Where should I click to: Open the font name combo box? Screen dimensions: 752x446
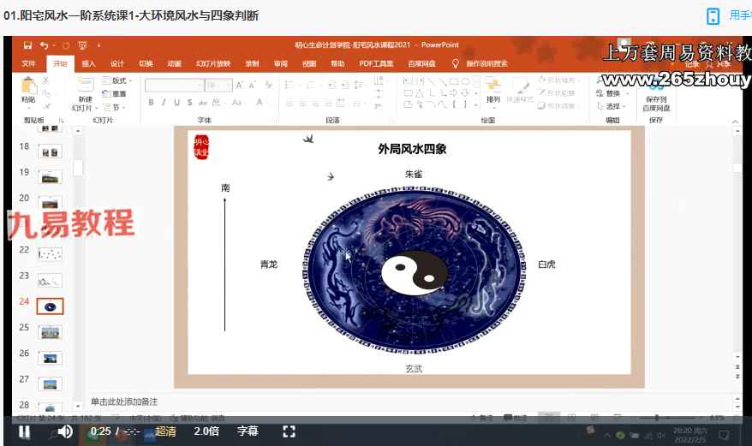(174, 86)
